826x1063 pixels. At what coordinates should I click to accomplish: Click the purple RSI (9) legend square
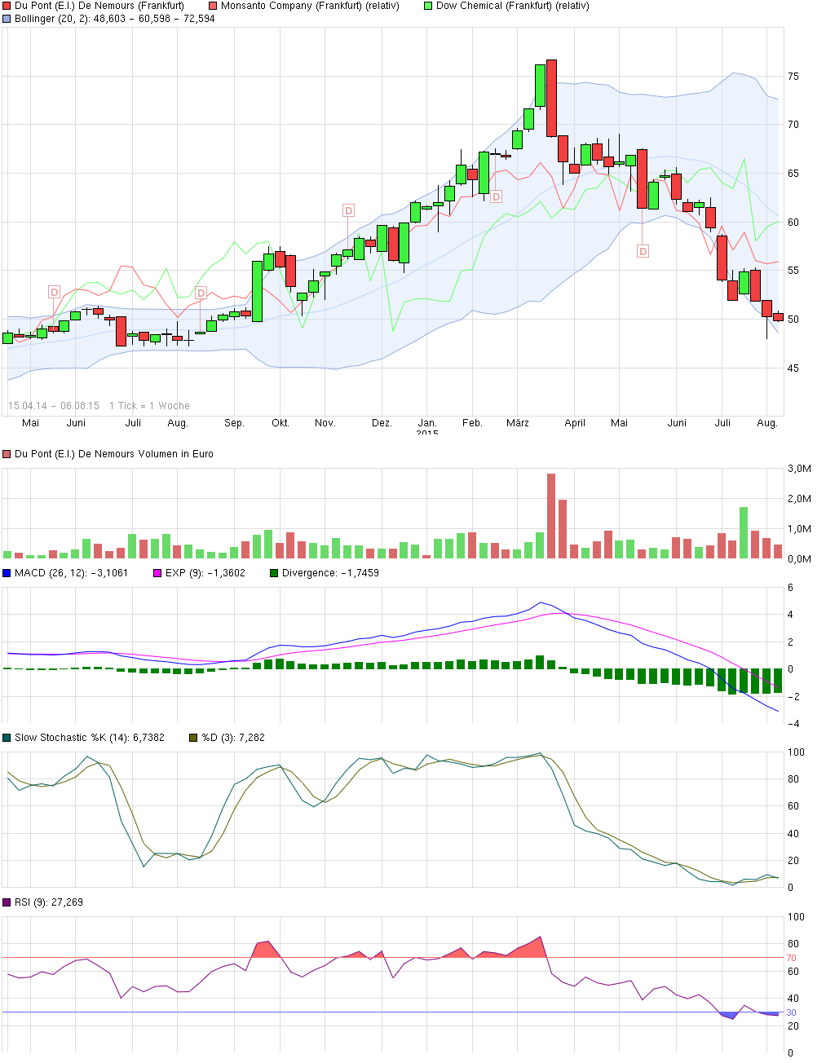click(x=7, y=902)
